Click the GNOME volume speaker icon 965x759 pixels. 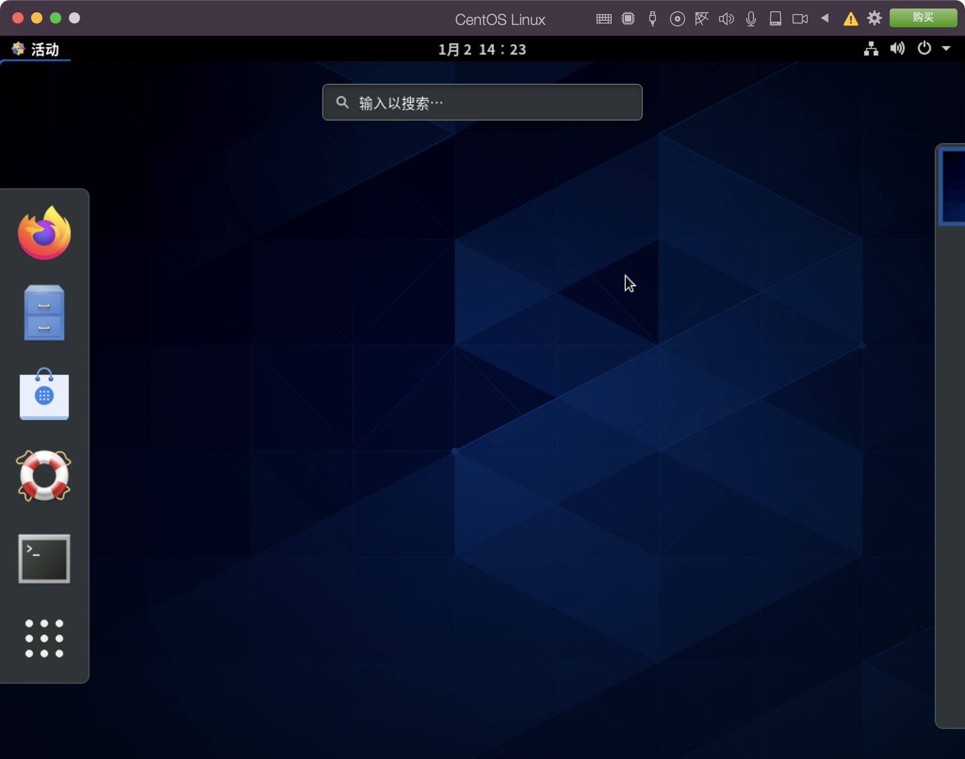pyautogui.click(x=897, y=48)
